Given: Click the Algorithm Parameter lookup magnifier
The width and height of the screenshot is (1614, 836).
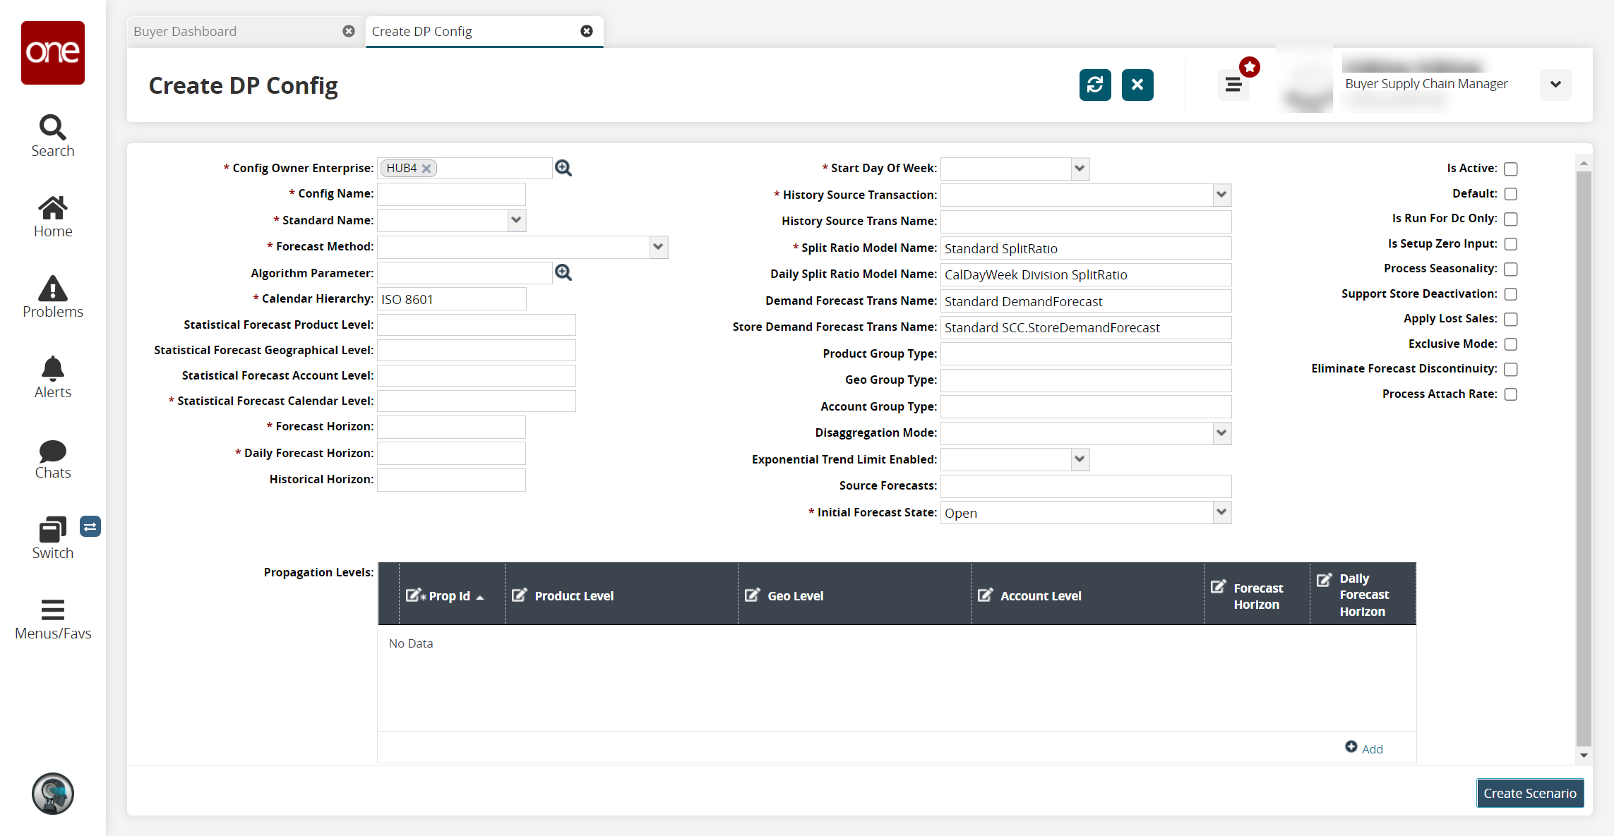Looking at the screenshot, I should 563,273.
